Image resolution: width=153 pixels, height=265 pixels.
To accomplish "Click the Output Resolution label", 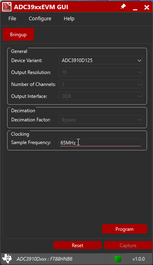I will point(31,72).
